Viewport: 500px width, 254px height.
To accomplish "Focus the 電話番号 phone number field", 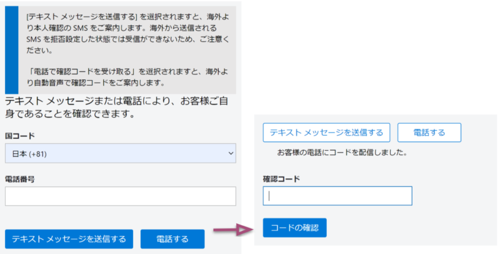I will tap(120, 196).
